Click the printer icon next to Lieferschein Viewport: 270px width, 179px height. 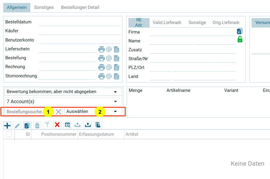101,49
